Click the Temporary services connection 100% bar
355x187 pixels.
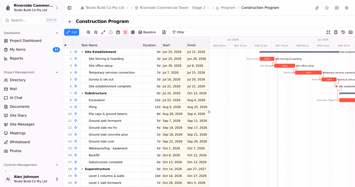click(x=308, y=73)
